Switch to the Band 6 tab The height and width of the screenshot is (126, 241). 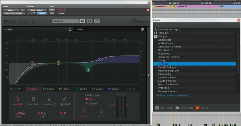pos(116,89)
